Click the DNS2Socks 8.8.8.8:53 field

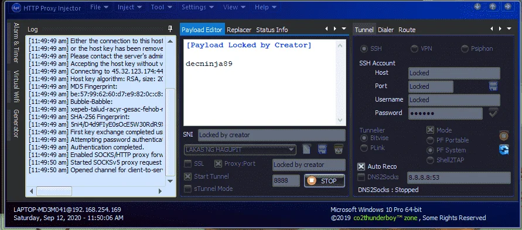coord(459,177)
